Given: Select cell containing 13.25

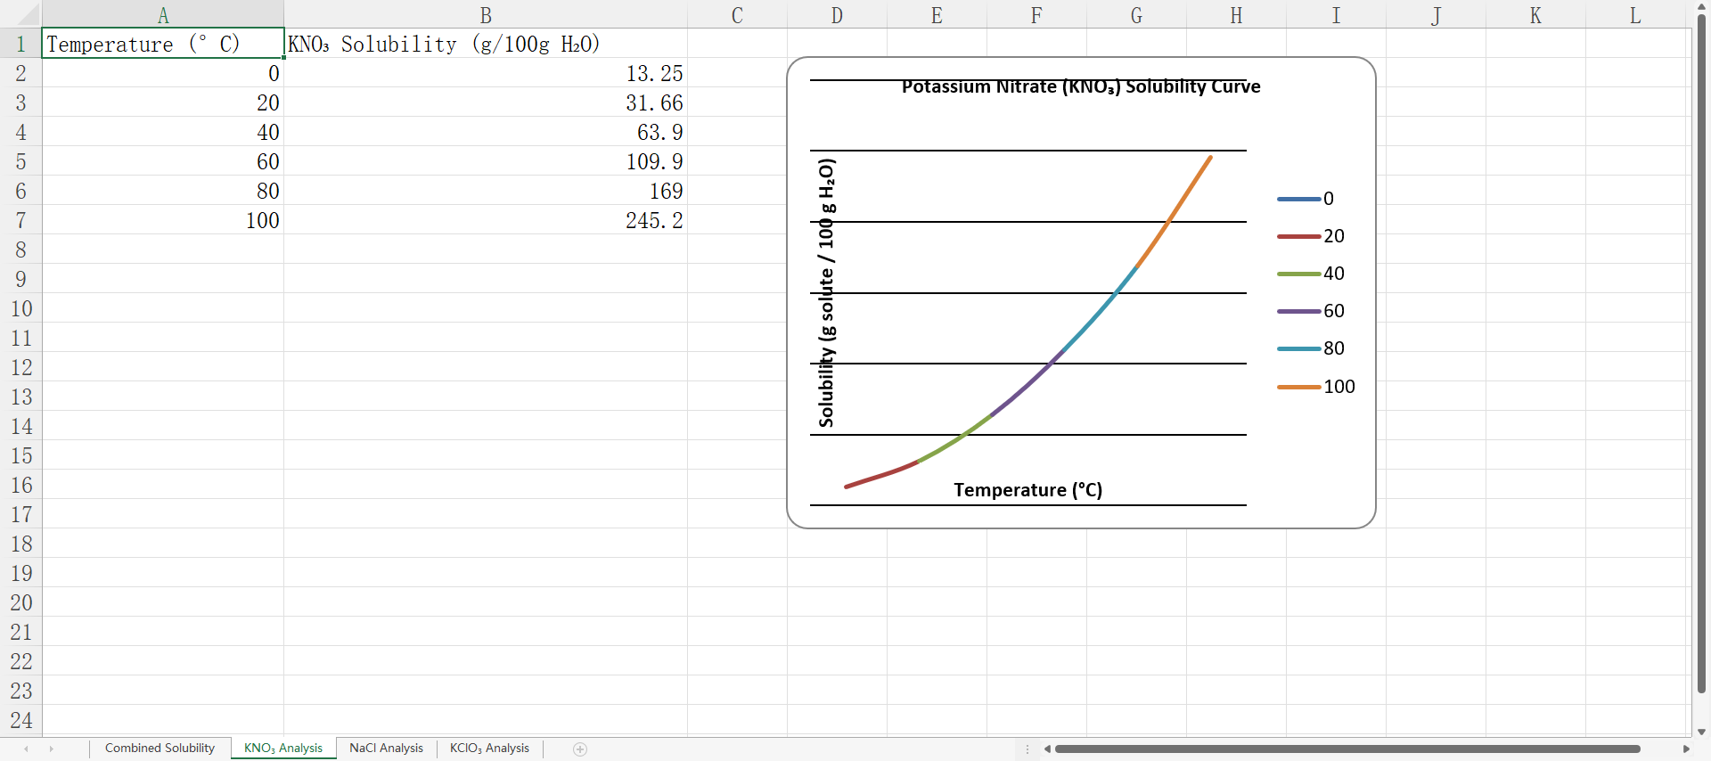Looking at the screenshot, I should tap(486, 73).
